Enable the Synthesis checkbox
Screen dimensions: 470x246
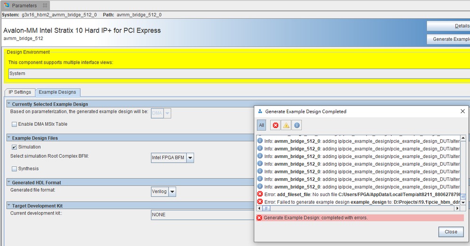tap(14, 169)
